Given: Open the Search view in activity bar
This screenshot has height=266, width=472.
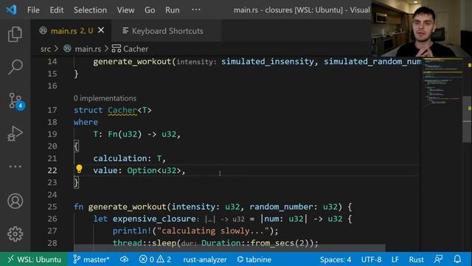Looking at the screenshot, I should coord(15,66).
